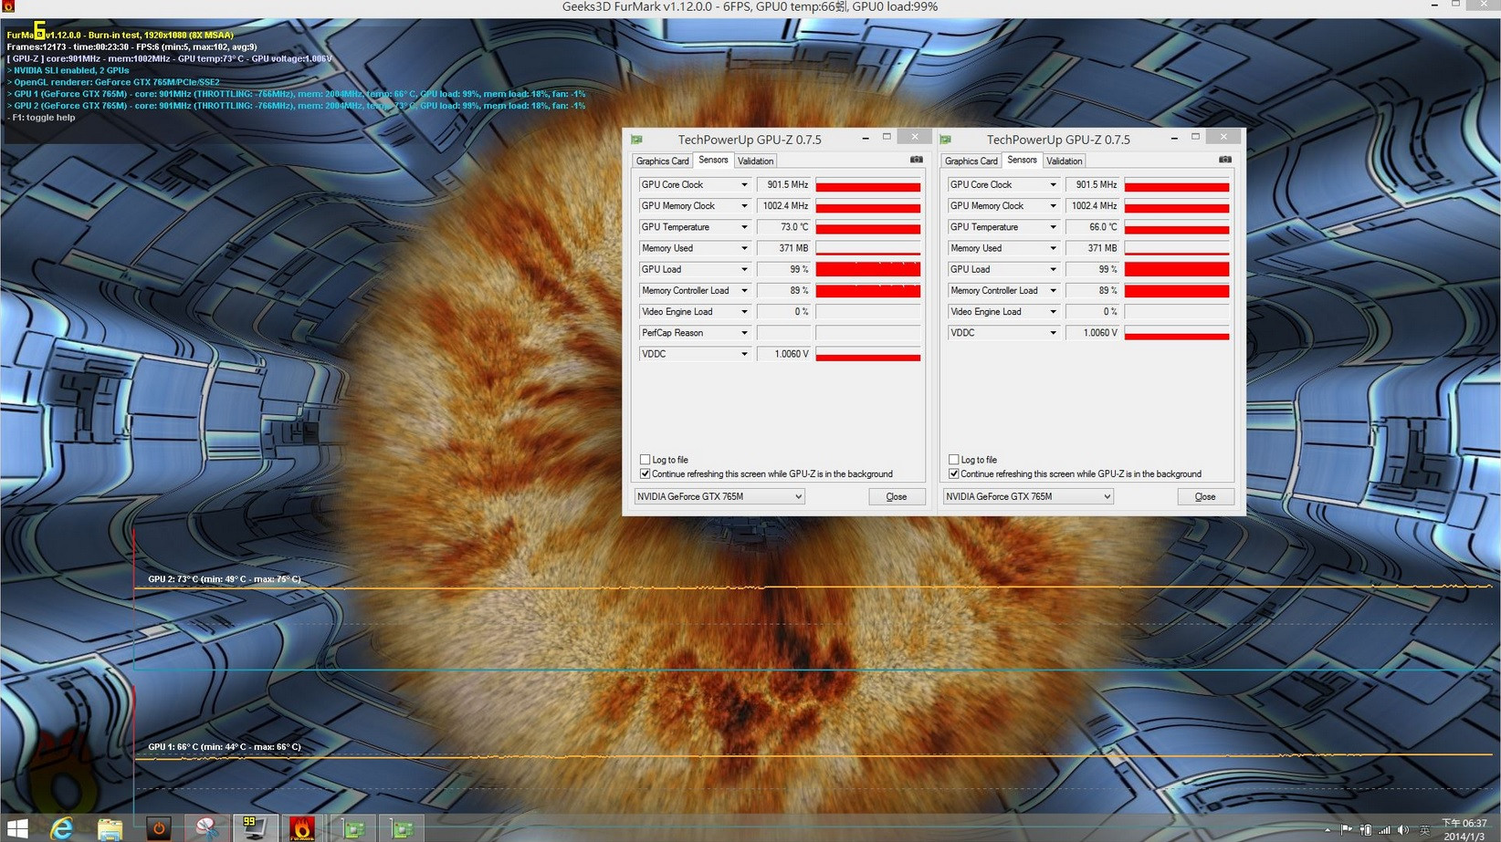Viewport: 1501px width, 842px height.
Task: Click the VDDC red graph in the 66.0 °C window
Action: click(x=1177, y=333)
